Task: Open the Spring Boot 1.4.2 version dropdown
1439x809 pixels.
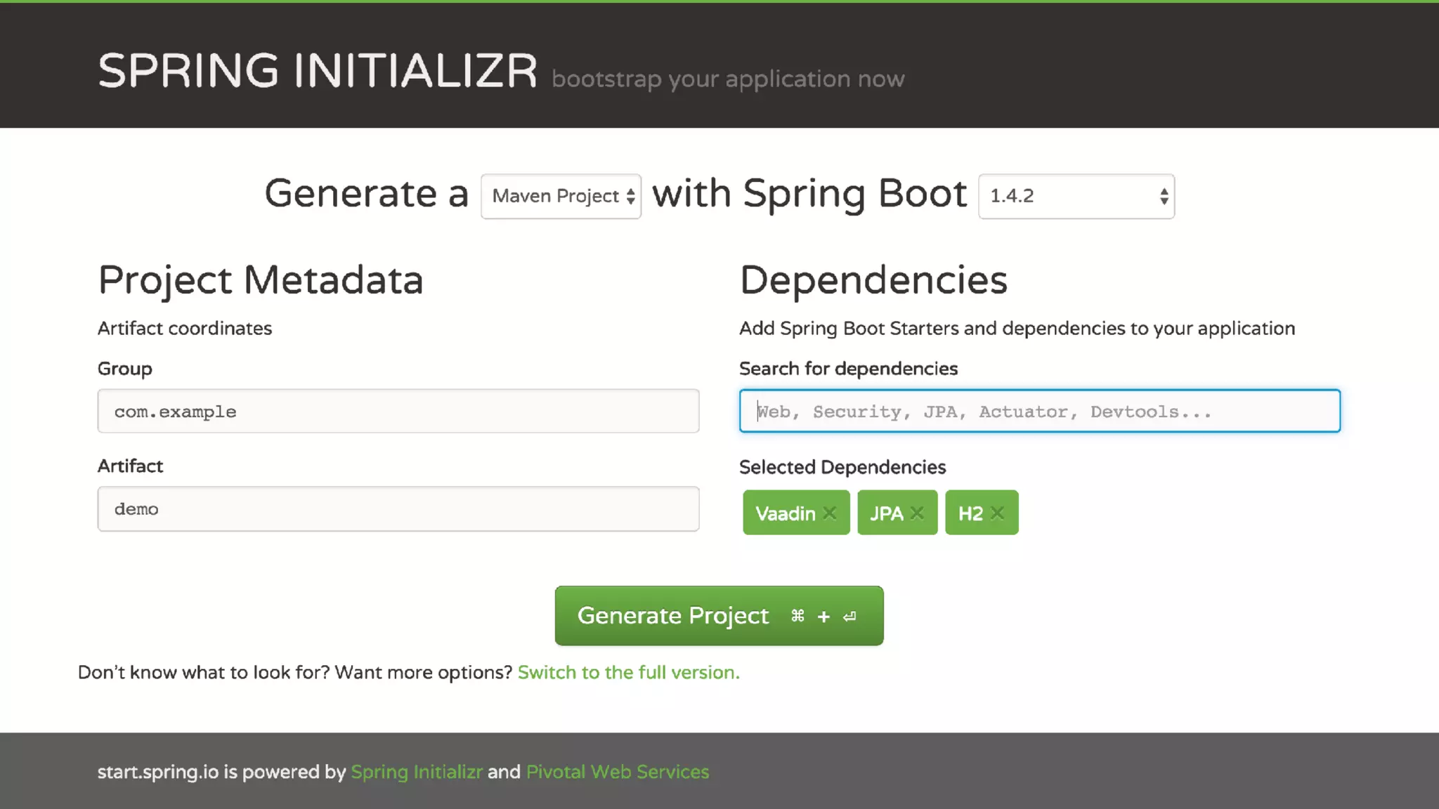Action: point(1076,196)
